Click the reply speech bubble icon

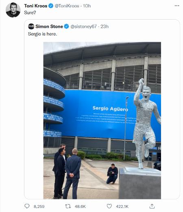(x=27, y=206)
